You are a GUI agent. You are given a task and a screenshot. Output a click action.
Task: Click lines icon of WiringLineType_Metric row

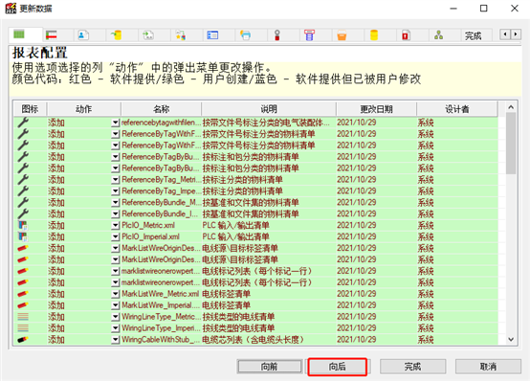point(23,317)
